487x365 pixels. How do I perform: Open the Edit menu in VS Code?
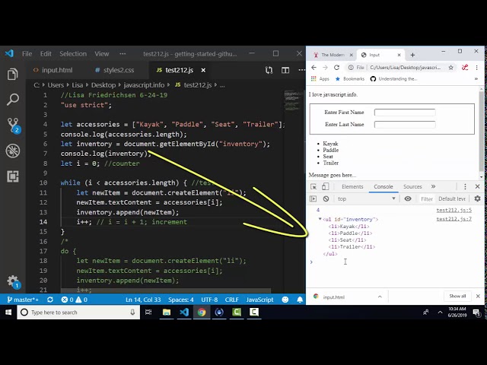[x=46, y=54]
